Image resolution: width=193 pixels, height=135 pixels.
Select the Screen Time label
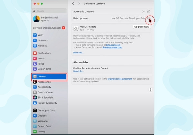click(44, 69)
